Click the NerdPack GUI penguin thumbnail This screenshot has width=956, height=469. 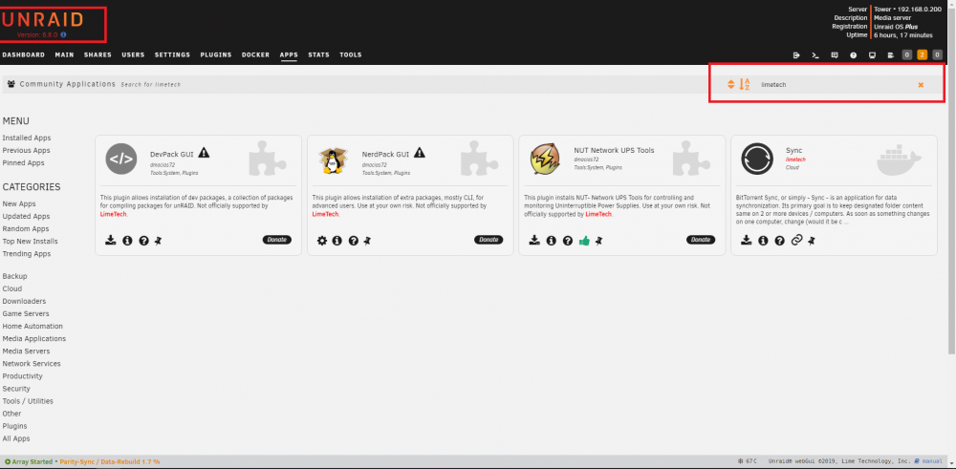pos(333,160)
